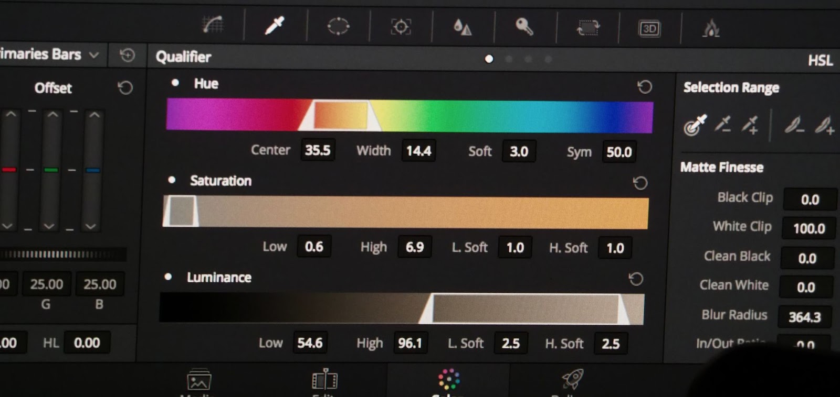The width and height of the screenshot is (840, 397).
Task: Open the Power Window palette icon
Action: (338, 26)
